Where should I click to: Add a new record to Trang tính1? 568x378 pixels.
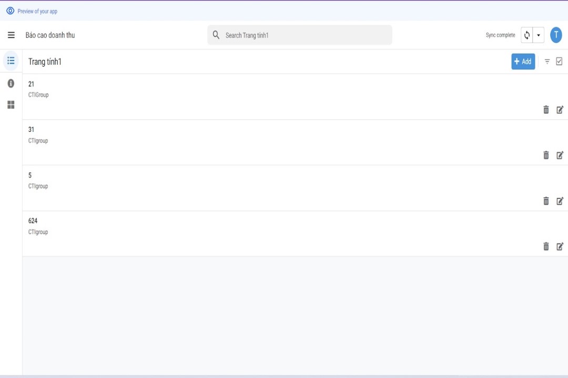pyautogui.click(x=523, y=61)
